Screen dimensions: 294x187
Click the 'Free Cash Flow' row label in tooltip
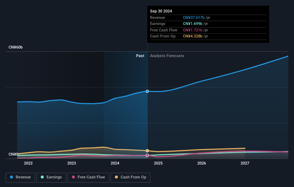[164, 30]
